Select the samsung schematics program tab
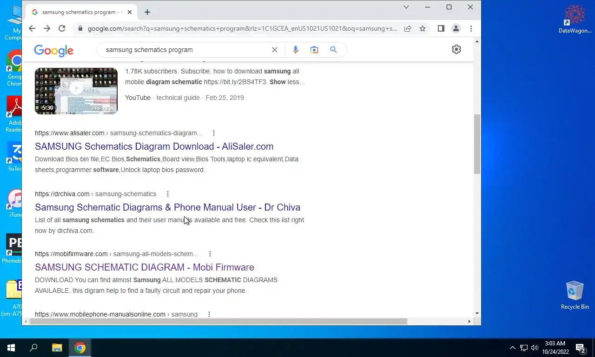This screenshot has width=595, height=357. pyautogui.click(x=81, y=12)
